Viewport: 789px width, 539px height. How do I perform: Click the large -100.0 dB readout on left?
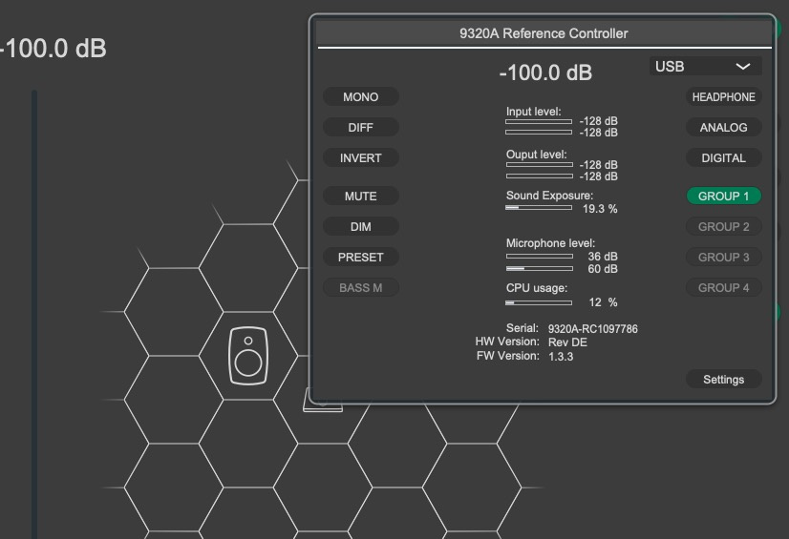pos(53,49)
